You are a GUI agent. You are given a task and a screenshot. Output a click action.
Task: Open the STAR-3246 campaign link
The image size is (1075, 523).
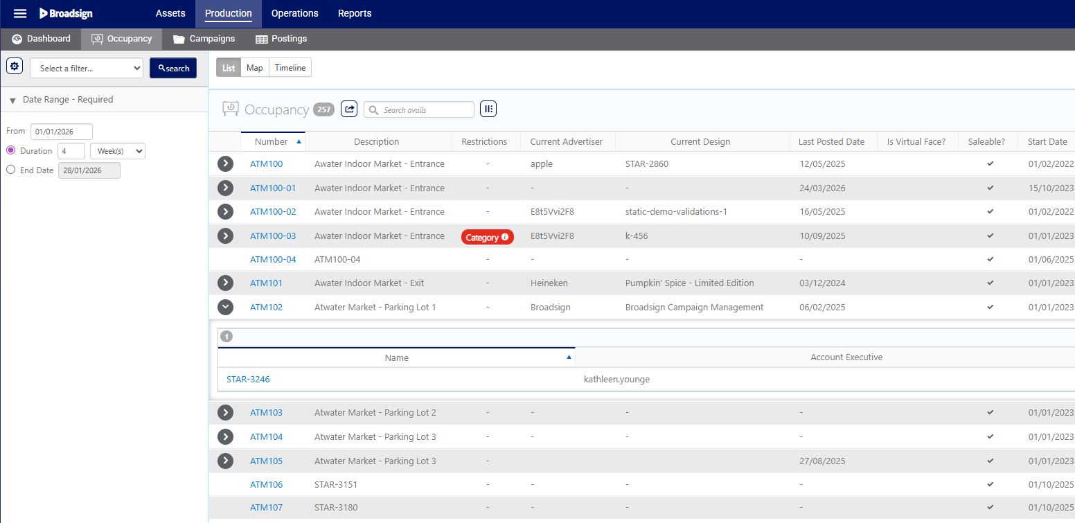[248, 380]
